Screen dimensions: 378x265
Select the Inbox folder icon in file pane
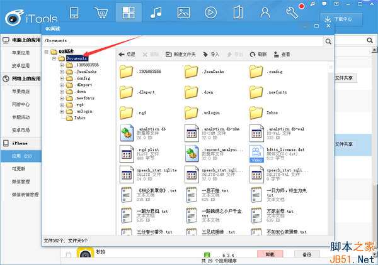pos(256,113)
